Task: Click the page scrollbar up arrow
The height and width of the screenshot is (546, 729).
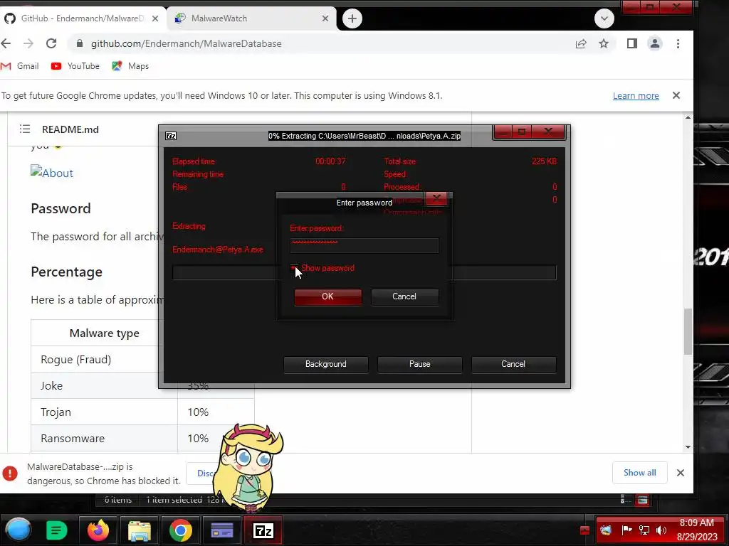Action: [x=688, y=117]
